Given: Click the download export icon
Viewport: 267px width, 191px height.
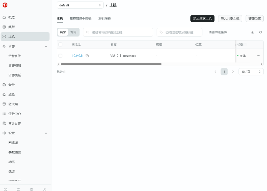Looking at the screenshot, I should 253,32.
